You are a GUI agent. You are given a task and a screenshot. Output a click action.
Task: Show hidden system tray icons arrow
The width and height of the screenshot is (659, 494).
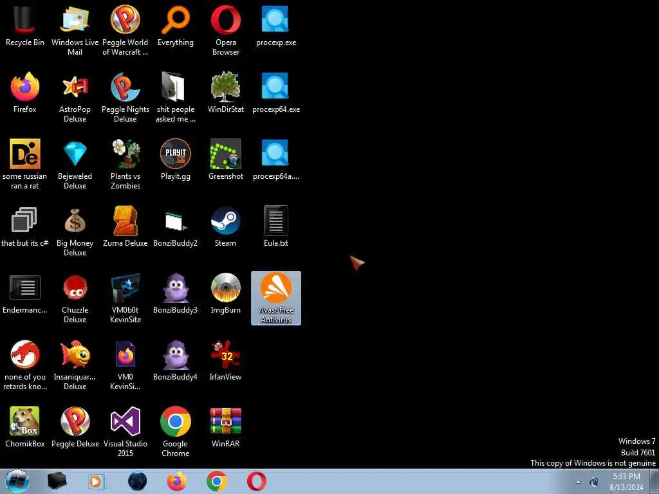click(x=579, y=482)
